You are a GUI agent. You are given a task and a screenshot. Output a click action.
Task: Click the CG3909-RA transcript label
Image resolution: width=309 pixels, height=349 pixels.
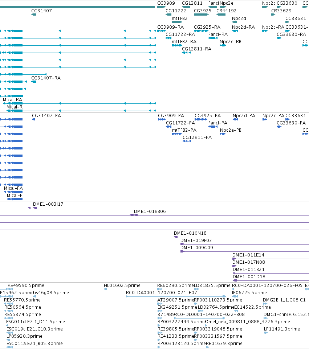170,27
